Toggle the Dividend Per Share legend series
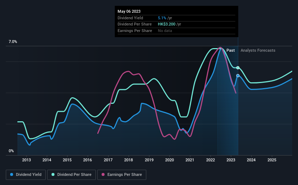The image size is (298, 185). click(x=72, y=175)
